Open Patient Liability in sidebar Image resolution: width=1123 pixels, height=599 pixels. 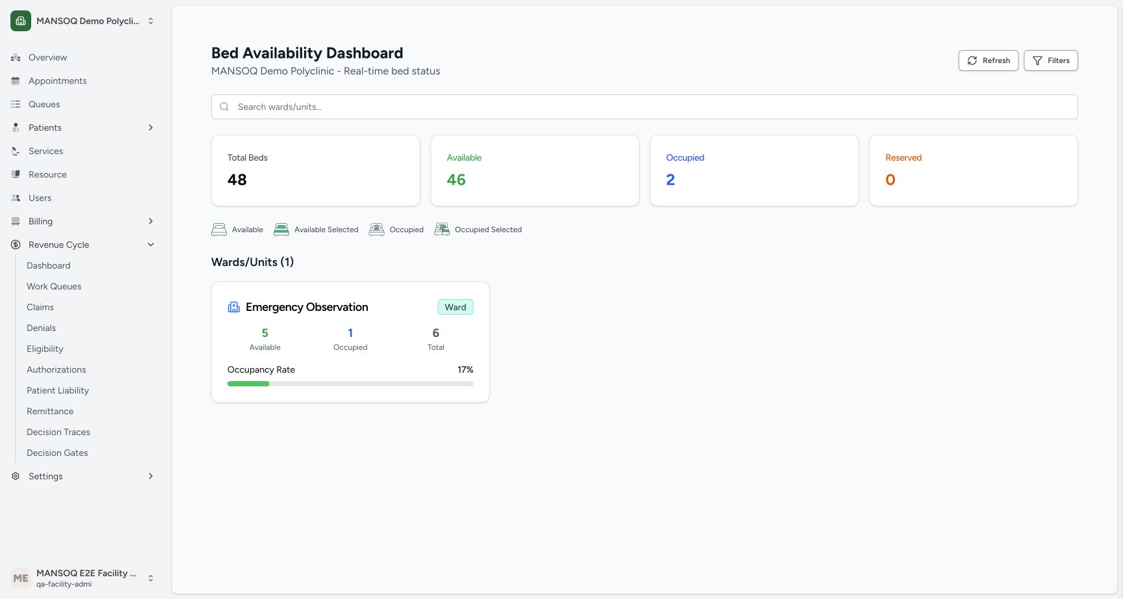(x=58, y=391)
